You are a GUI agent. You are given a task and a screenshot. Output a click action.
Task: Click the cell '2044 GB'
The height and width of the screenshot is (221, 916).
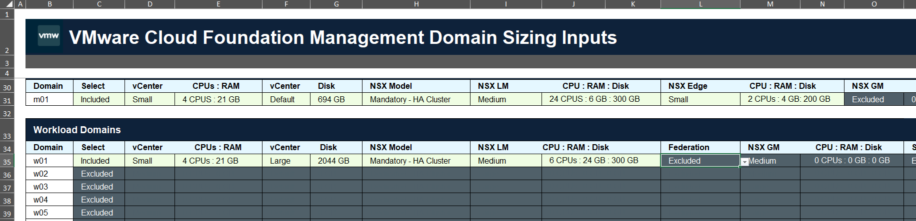tap(336, 161)
